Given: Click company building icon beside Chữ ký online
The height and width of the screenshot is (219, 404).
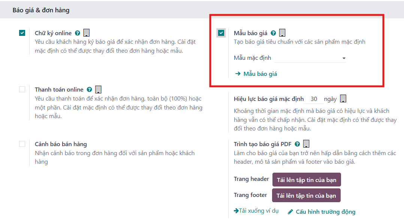Looking at the screenshot, I should [87, 33].
